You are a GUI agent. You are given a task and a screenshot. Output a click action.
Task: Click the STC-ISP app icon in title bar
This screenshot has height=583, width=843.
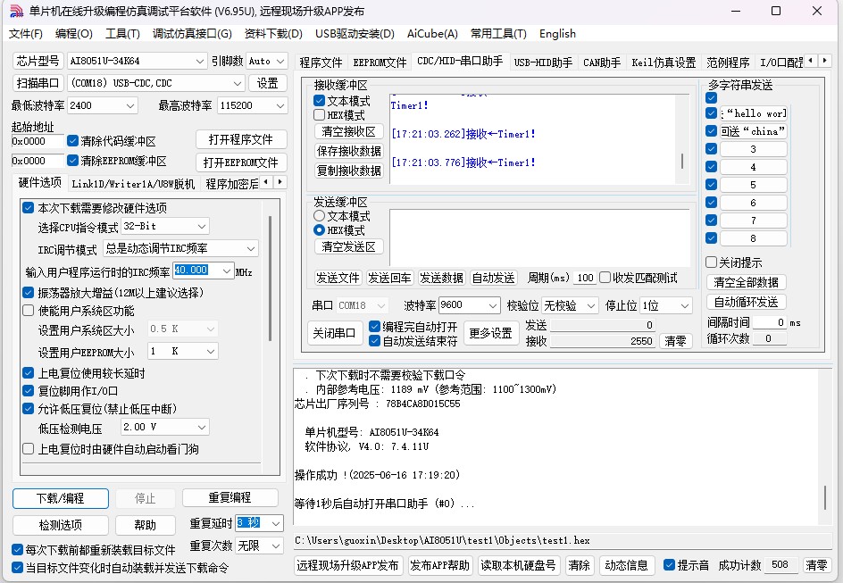17,11
